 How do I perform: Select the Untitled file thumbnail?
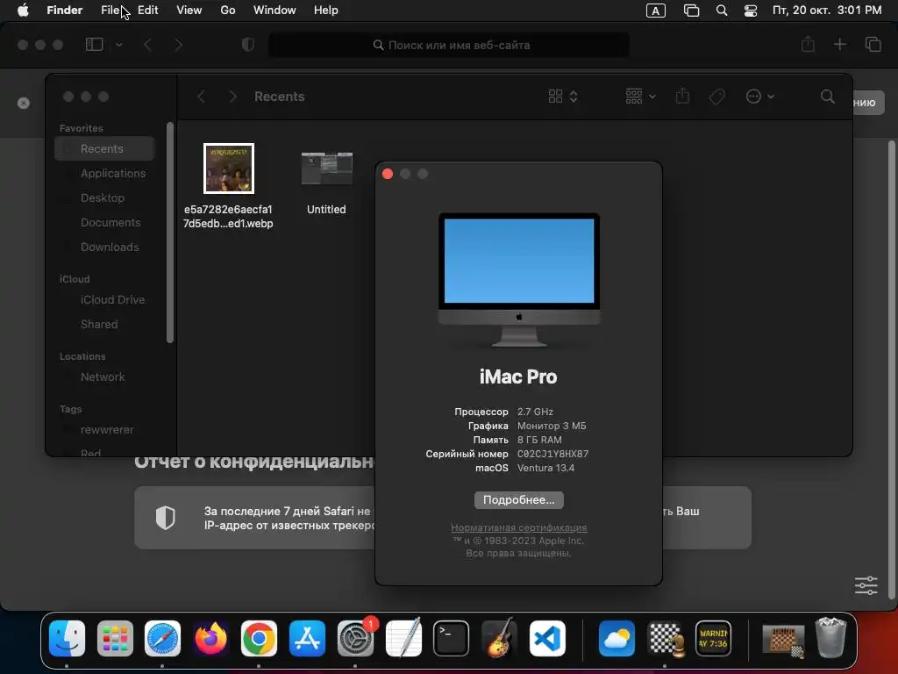pyautogui.click(x=326, y=168)
